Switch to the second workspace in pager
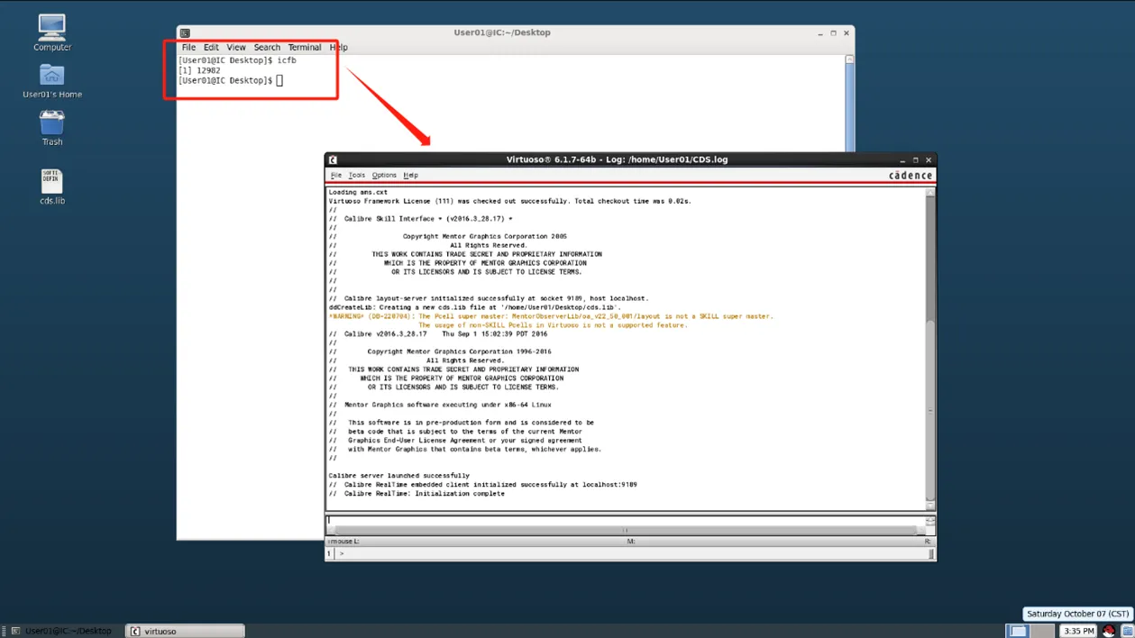Screen dimensions: 1135x638 [1042, 631]
